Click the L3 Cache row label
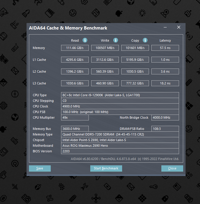Image resolution: width=200 pixels, height=204 pixels. coord(39,83)
